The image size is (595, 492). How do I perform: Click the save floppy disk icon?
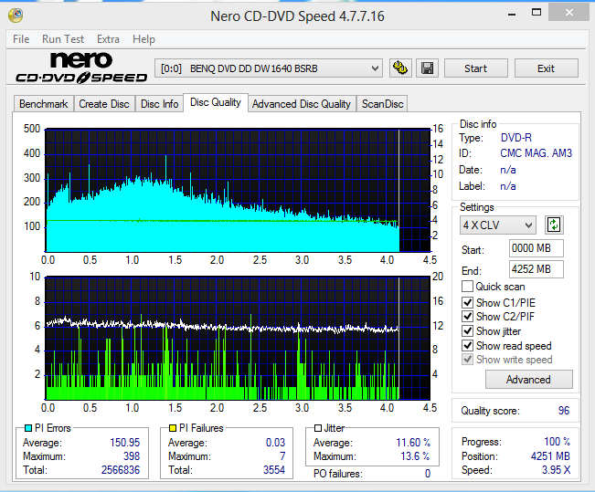coord(427,68)
